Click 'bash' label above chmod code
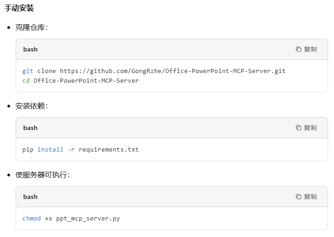Image resolution: width=334 pixels, height=237 pixels. point(30,197)
